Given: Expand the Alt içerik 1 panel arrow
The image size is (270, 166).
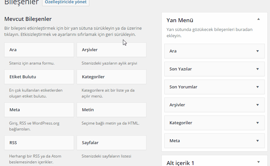Looking at the screenshot, I should (259, 162).
